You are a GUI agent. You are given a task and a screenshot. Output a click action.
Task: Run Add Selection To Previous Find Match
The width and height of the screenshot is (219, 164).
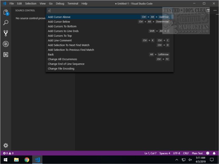point(109,50)
